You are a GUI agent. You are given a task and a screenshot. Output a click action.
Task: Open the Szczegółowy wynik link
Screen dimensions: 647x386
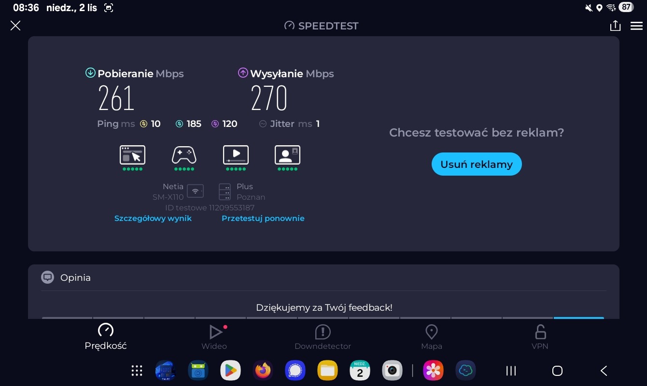click(x=153, y=218)
